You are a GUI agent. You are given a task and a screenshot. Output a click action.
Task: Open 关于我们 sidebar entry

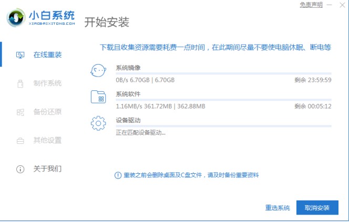coord(39,169)
